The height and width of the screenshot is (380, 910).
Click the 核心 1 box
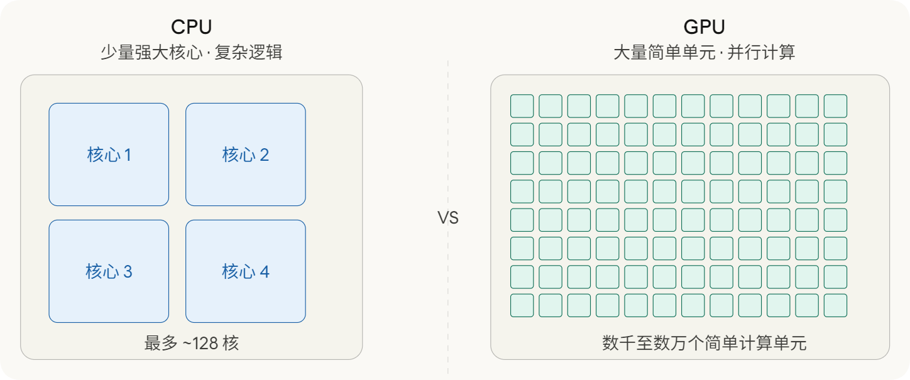pyautogui.click(x=109, y=155)
